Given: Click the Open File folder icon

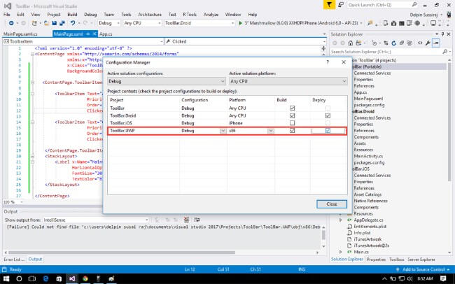Looking at the screenshot, I should point(46,23).
